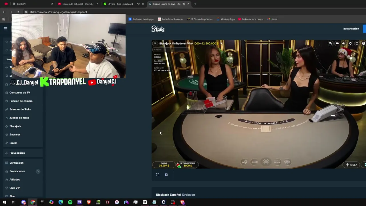Unmute the Kick Dashboard tab speaker icon

[x=138, y=4]
